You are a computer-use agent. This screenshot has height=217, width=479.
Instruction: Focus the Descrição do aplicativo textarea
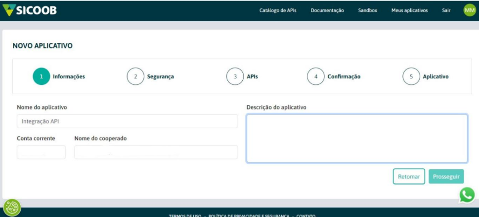[357, 139]
